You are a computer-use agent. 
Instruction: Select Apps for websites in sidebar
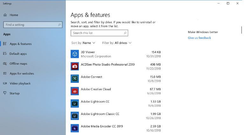tap(22, 74)
